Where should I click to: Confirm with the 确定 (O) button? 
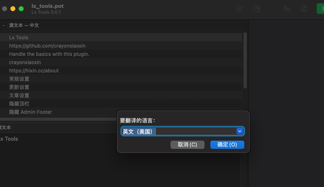pyautogui.click(x=227, y=144)
